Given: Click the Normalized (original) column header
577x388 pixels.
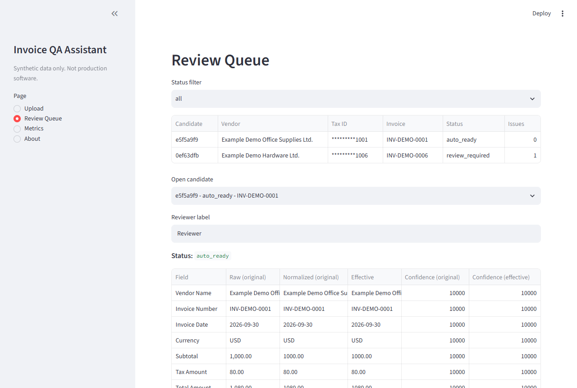Looking at the screenshot, I should (x=313, y=277).
